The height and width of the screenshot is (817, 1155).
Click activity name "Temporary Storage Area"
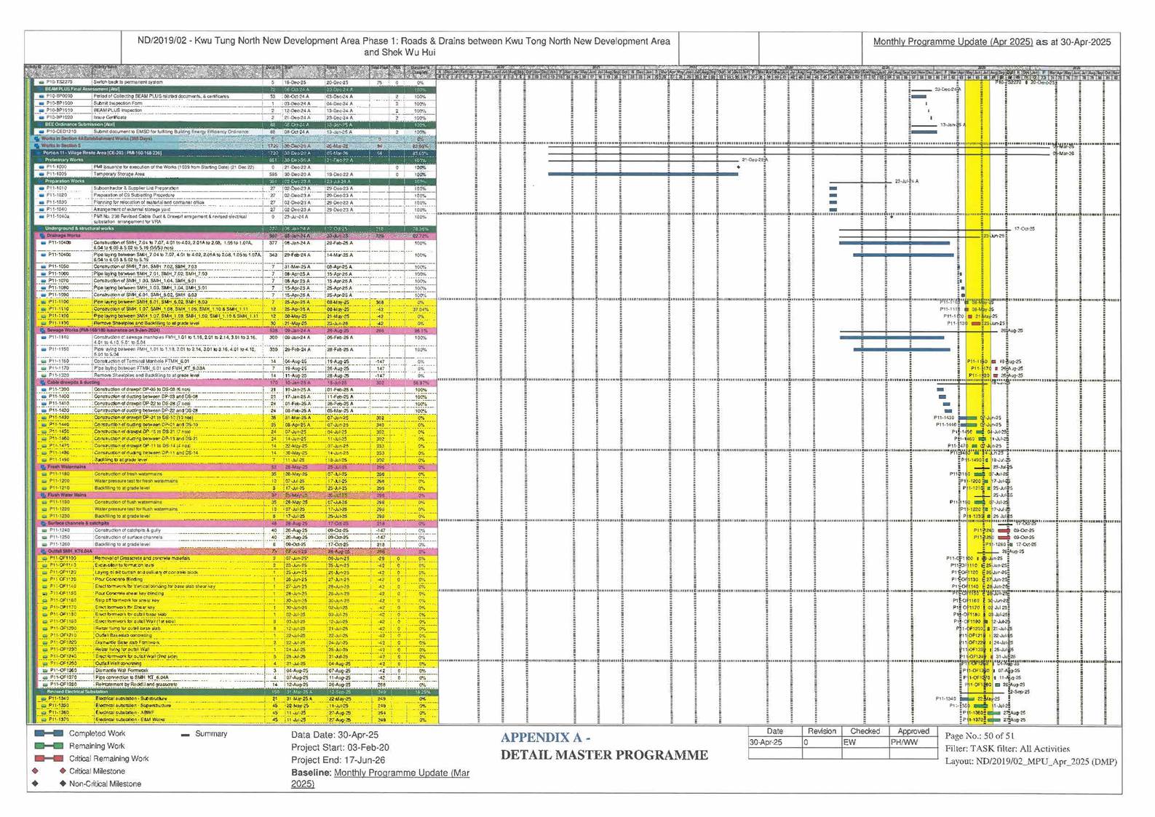[x=119, y=174]
